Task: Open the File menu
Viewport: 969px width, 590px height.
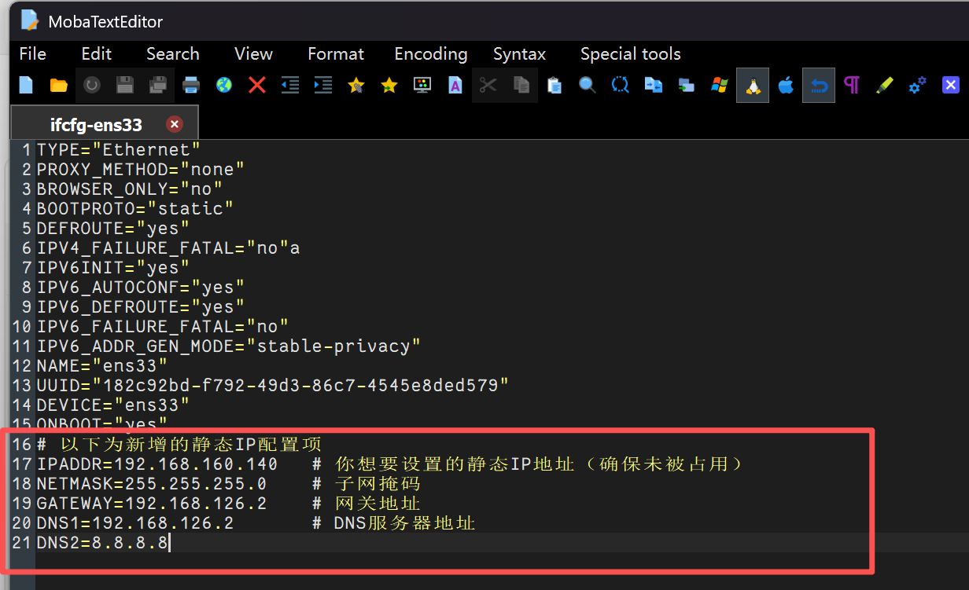Action: click(33, 54)
